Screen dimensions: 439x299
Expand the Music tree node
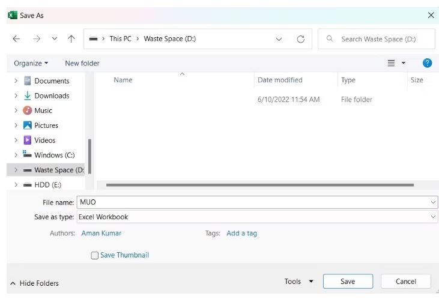point(16,110)
